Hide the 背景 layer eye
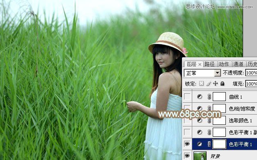 click(187, 155)
